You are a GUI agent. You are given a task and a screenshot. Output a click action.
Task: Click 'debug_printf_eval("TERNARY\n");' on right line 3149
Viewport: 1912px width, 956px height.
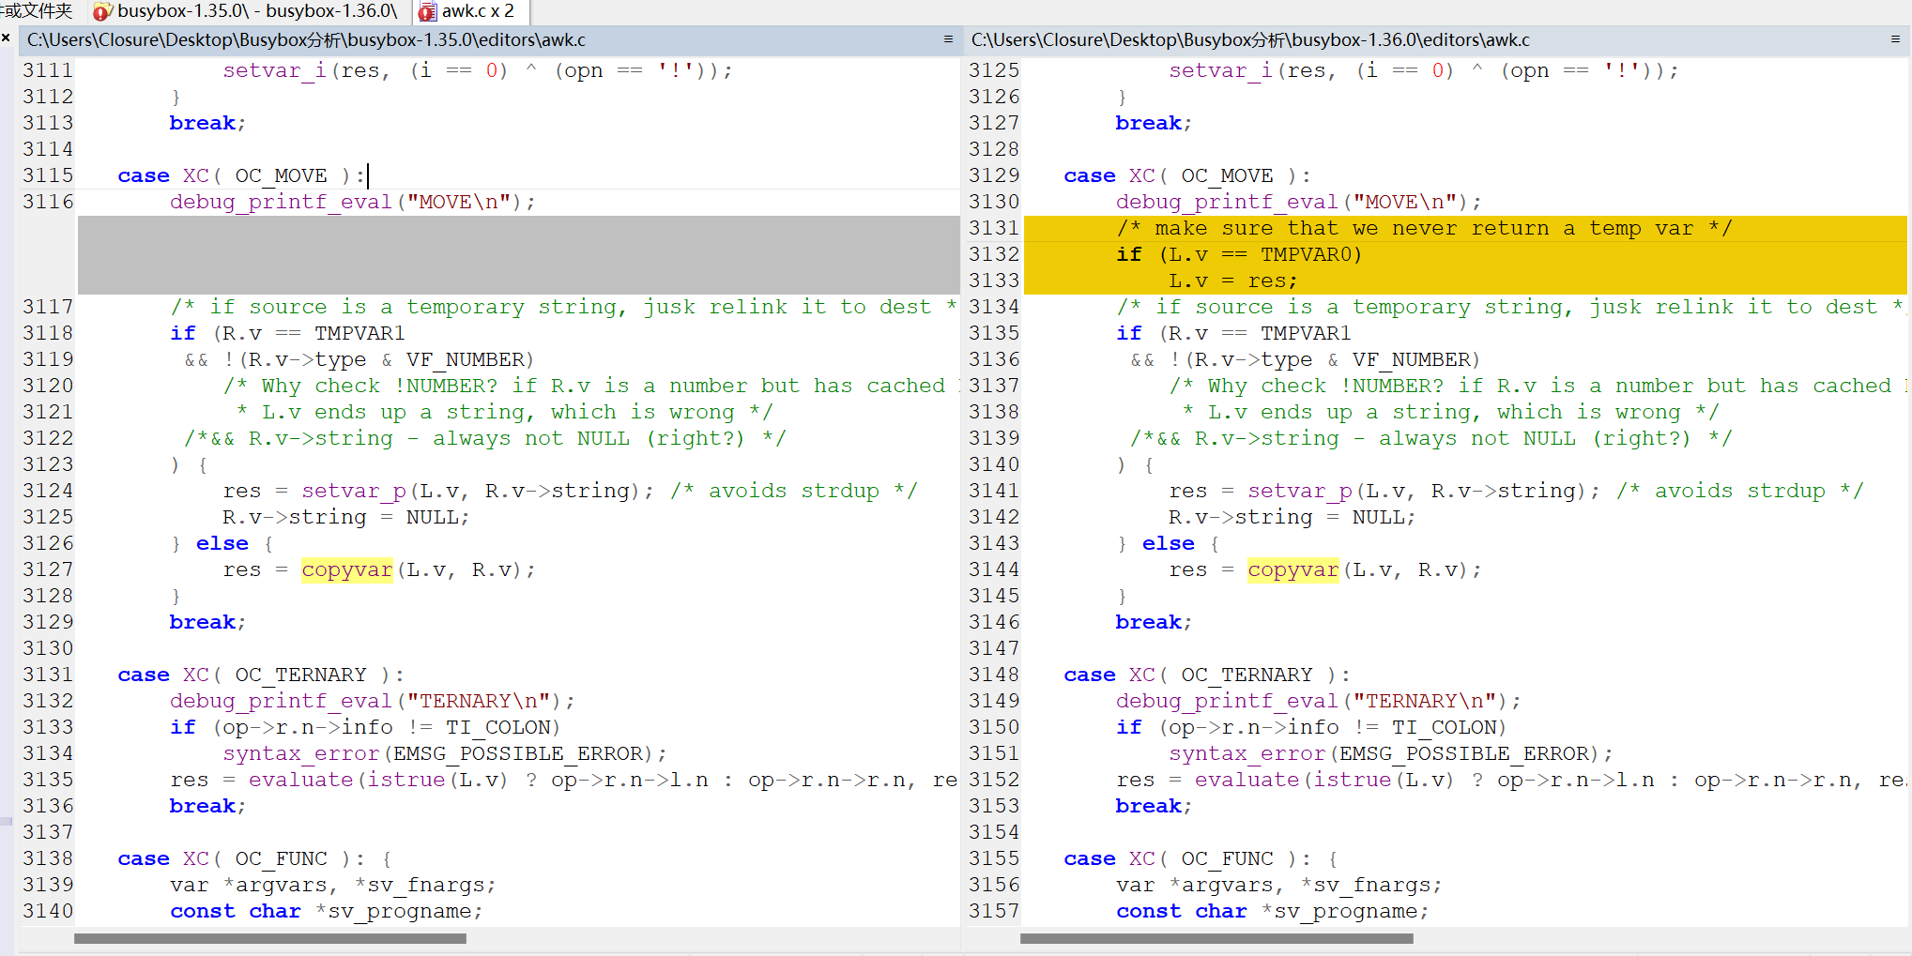click(x=1318, y=701)
